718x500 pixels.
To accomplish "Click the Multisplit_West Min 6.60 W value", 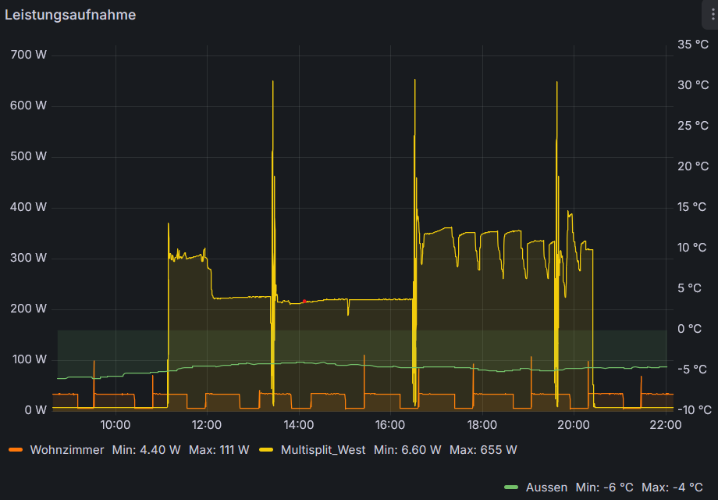I will coord(407,450).
